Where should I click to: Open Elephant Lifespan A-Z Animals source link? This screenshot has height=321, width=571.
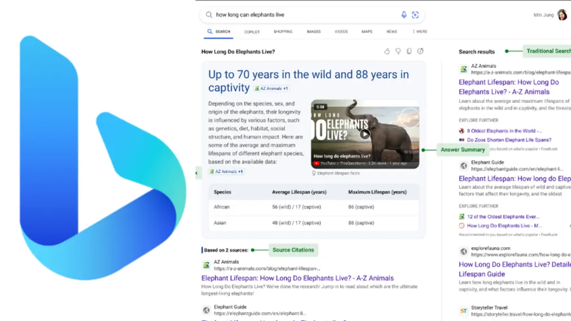pos(297,278)
